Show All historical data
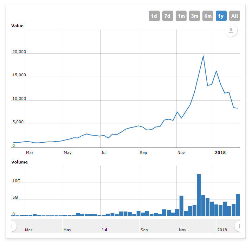Image resolution: width=251 pixels, height=244 pixels. tap(234, 16)
